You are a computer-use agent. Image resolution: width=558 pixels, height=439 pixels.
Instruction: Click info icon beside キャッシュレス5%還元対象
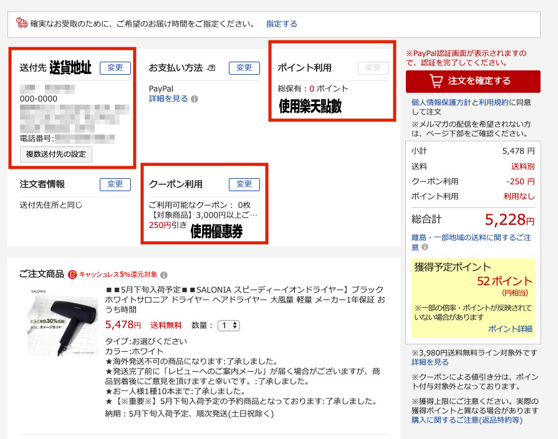point(164,275)
